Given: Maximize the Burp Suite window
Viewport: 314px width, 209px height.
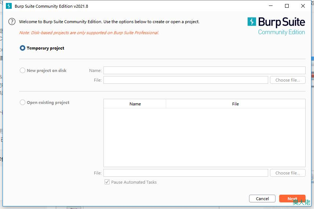Looking at the screenshot, I should (x=287, y=6).
